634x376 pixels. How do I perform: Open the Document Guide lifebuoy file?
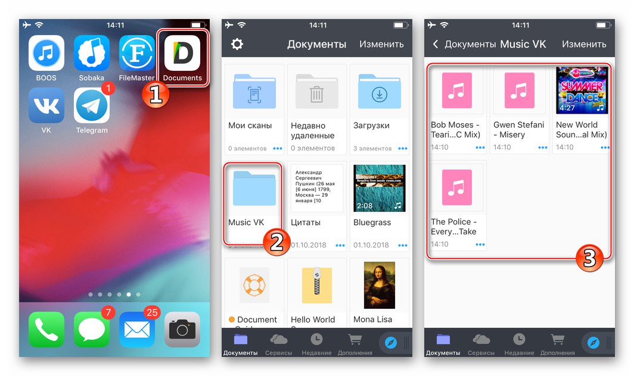click(x=254, y=293)
